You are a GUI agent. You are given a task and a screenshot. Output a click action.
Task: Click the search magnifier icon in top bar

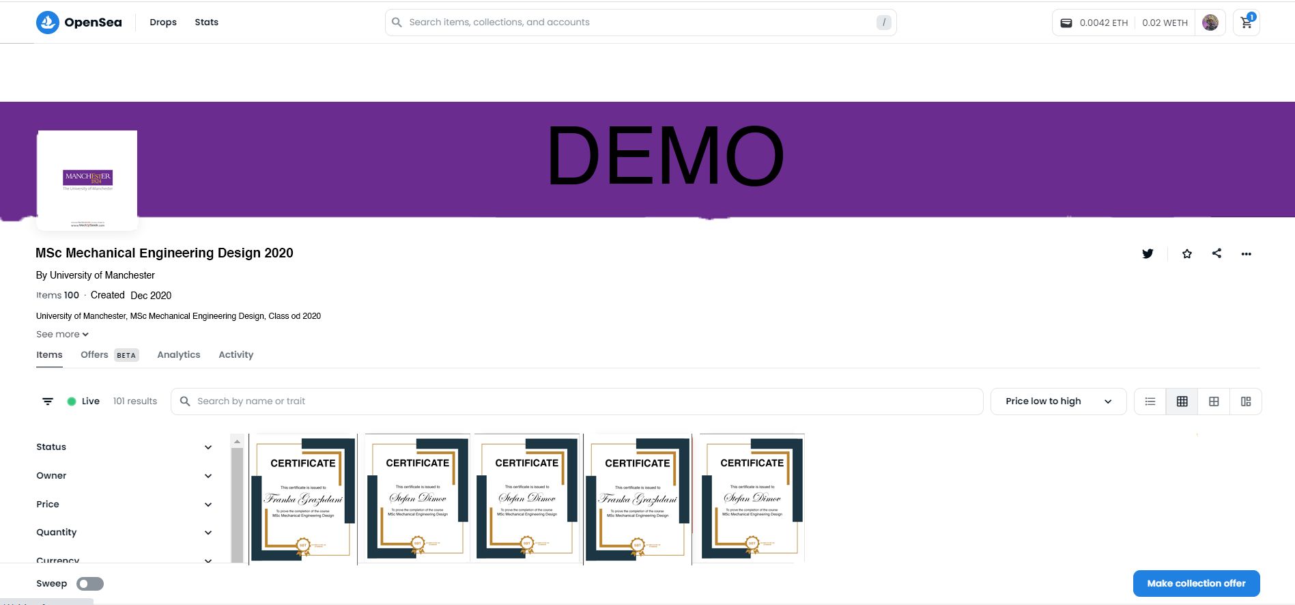pos(397,23)
